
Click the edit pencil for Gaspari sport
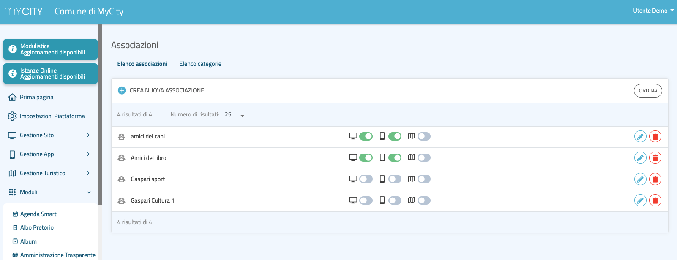pyautogui.click(x=640, y=179)
